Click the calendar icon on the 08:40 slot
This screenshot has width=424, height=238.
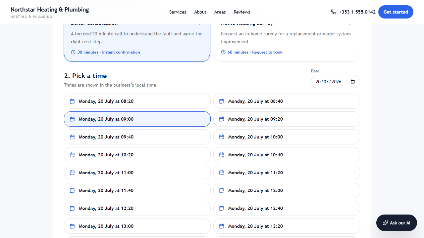(x=222, y=101)
